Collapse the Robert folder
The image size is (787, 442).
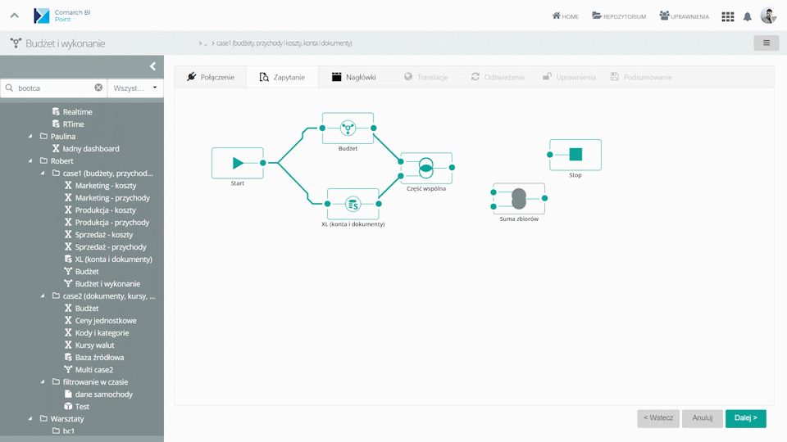[31, 161]
